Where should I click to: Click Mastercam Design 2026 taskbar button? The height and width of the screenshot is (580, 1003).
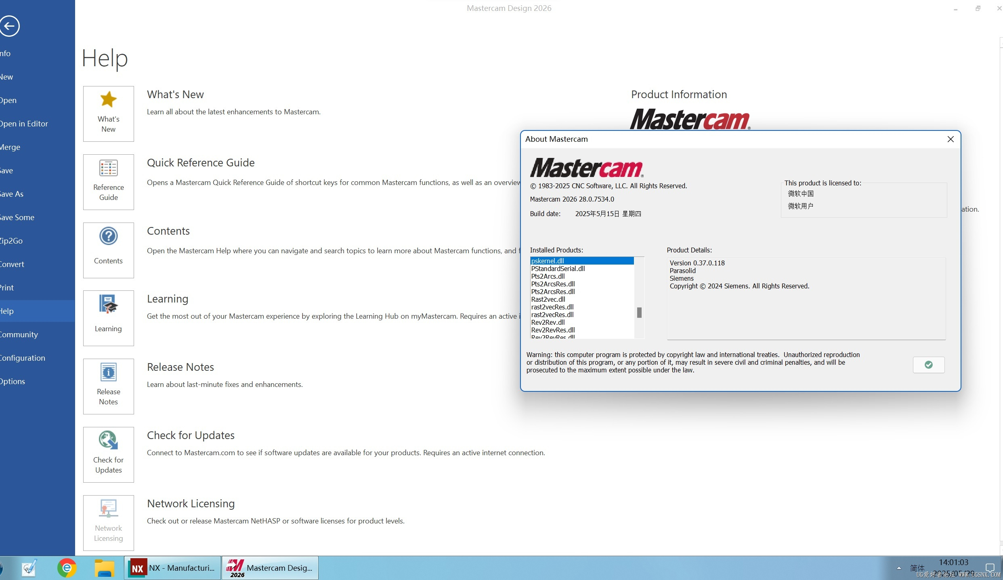(x=270, y=568)
